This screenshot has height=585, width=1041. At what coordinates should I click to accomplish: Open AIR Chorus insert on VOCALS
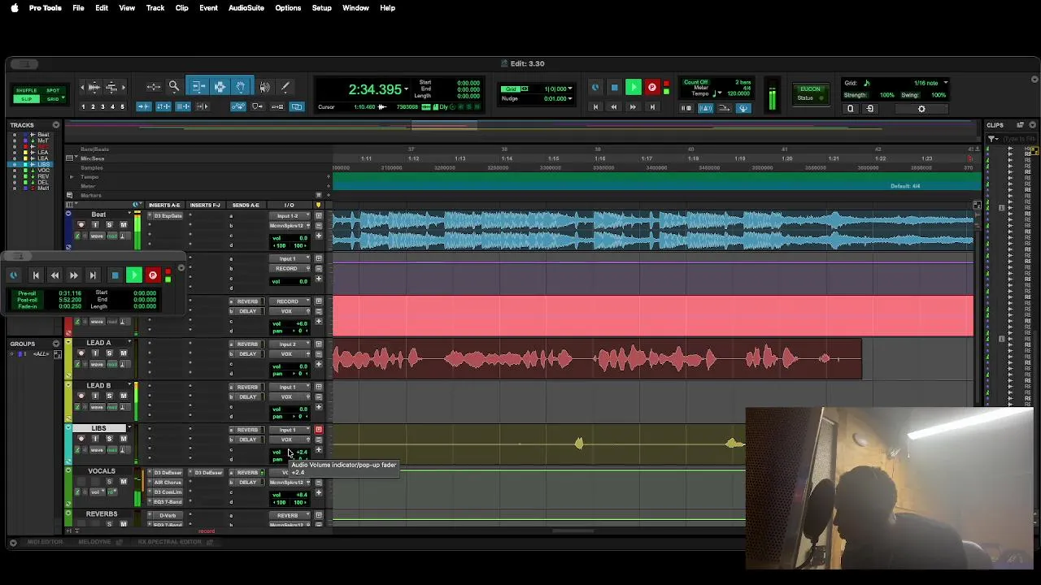[x=168, y=483]
